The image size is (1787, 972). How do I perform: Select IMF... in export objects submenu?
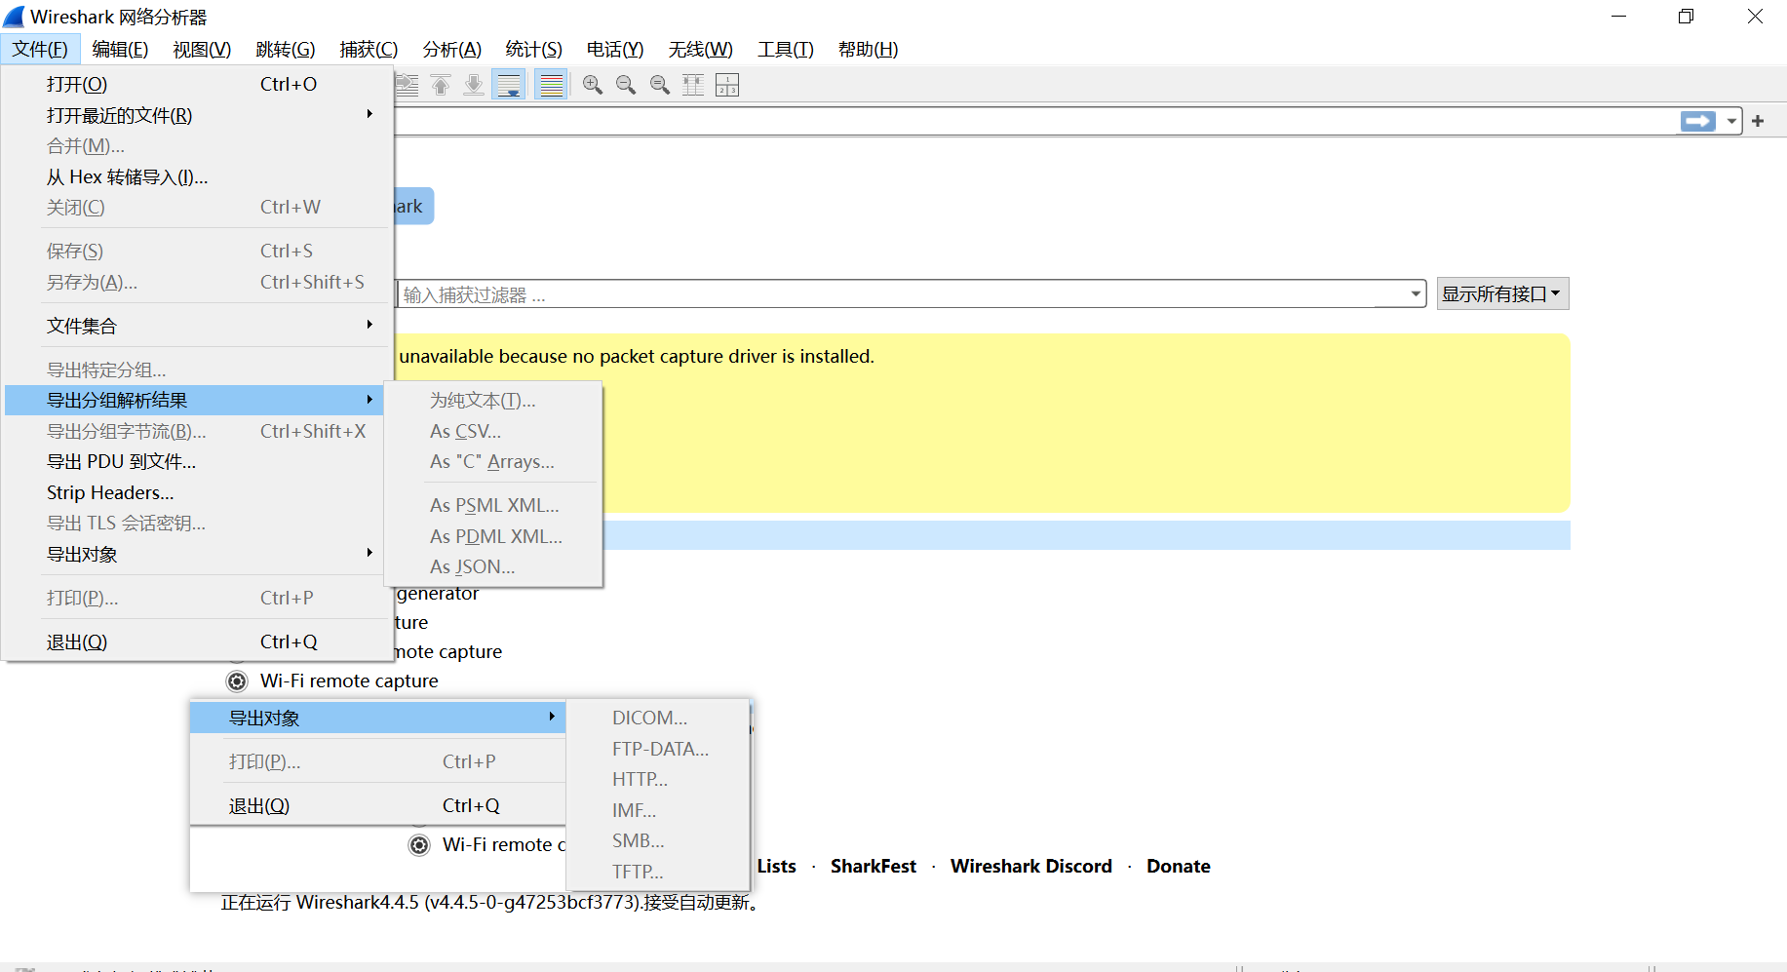click(x=658, y=810)
